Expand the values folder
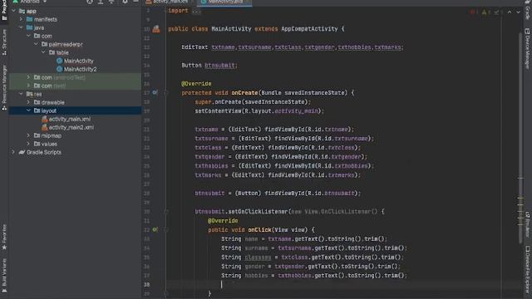 point(28,144)
